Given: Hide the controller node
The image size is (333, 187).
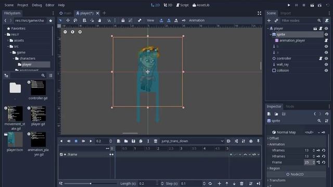Looking at the screenshot, I should 326,58.
